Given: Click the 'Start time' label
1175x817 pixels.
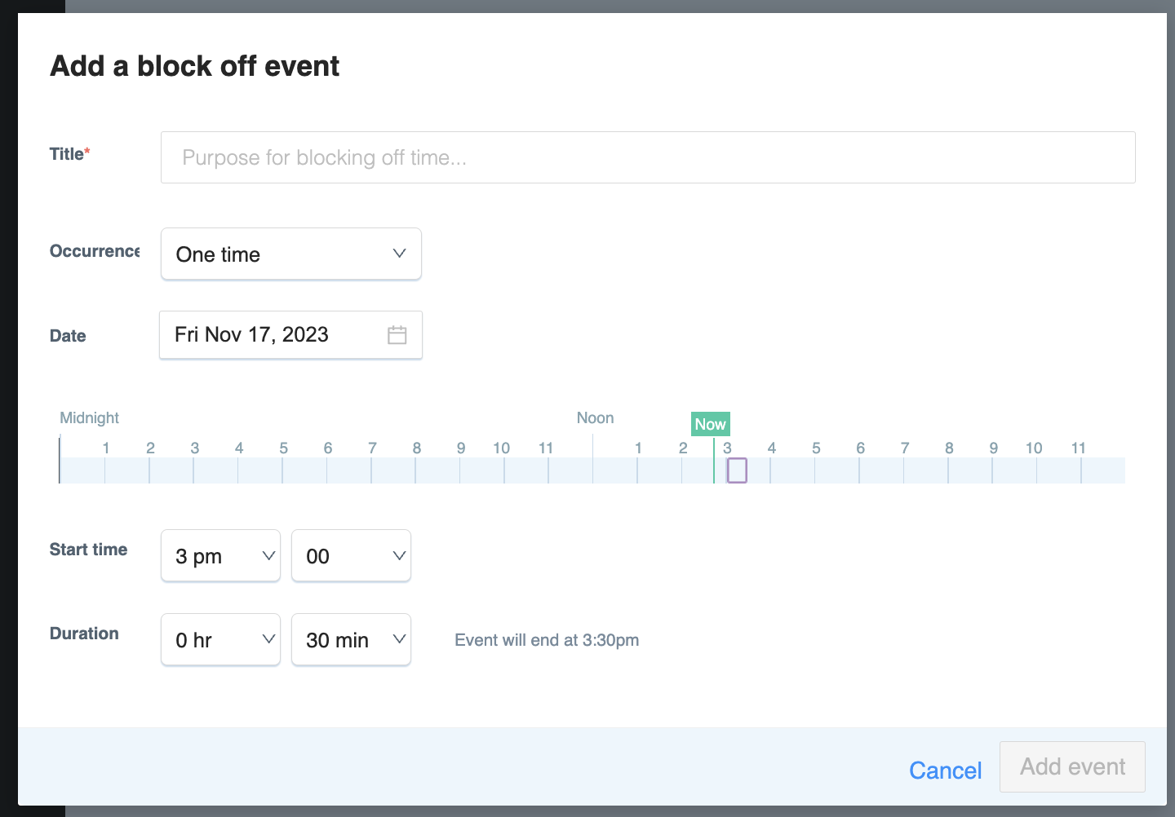Looking at the screenshot, I should tap(88, 550).
